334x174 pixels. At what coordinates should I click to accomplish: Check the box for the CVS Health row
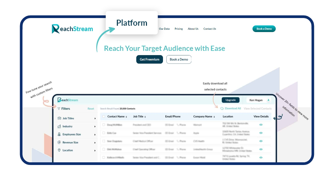(104, 141)
